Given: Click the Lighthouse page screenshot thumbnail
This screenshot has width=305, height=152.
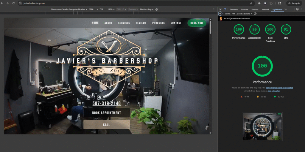Looking at the screenshot, I should 262,126.
